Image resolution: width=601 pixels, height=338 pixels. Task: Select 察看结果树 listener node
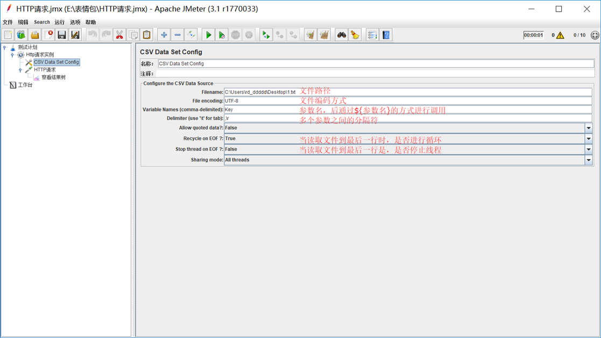53,77
